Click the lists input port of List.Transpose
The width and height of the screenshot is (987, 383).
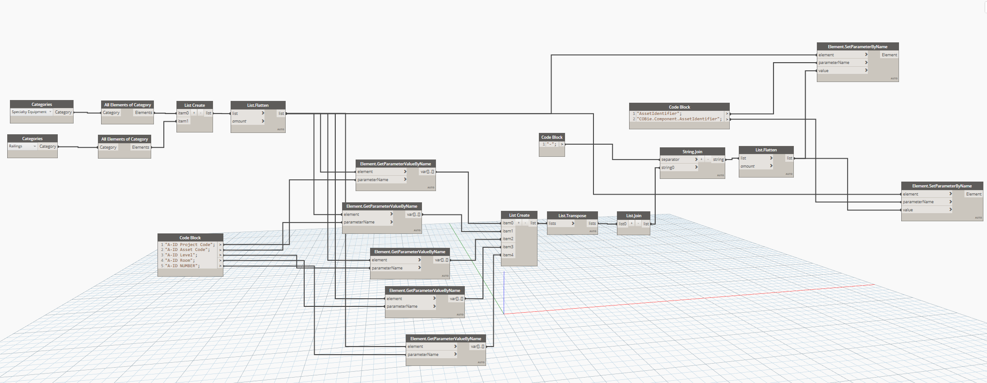pos(561,223)
